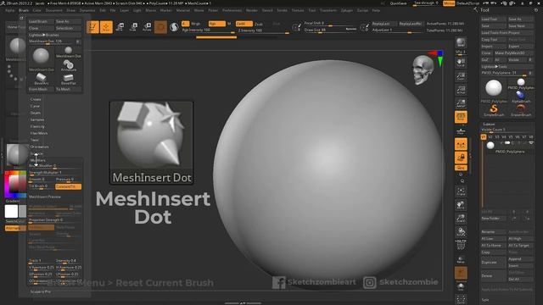The height and width of the screenshot is (305, 543).
Task: Click the PolyF line fill icon
Action: [x=461, y=245]
